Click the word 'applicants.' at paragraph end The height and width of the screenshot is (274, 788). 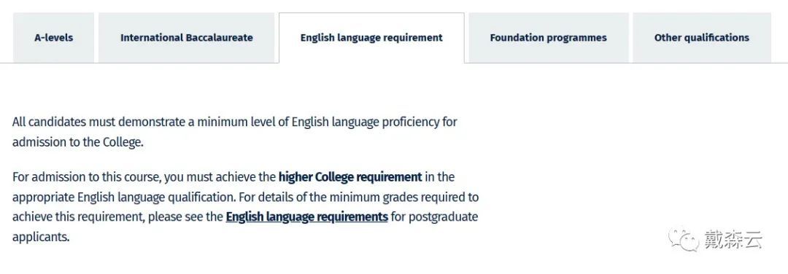tap(41, 237)
